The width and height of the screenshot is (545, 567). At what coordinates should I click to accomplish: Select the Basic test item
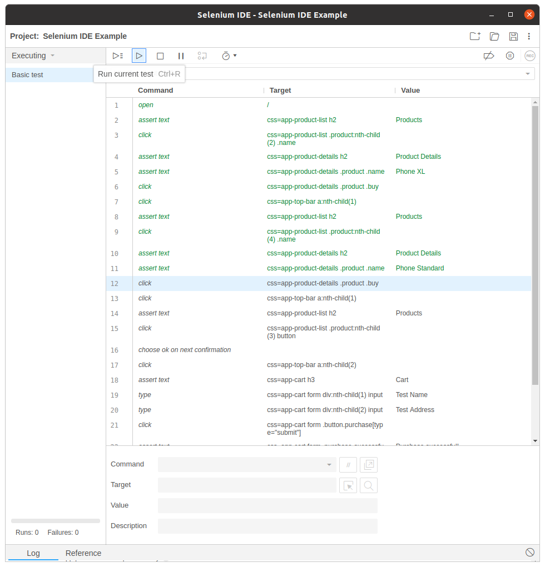[x=28, y=75]
